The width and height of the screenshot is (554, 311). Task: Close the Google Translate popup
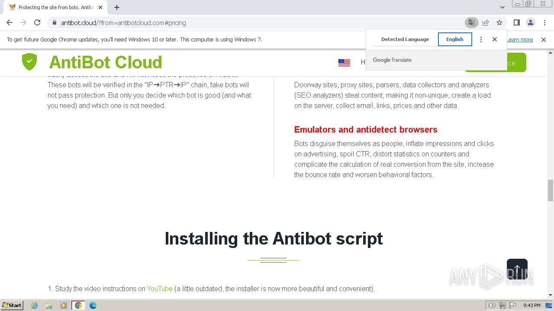495,39
